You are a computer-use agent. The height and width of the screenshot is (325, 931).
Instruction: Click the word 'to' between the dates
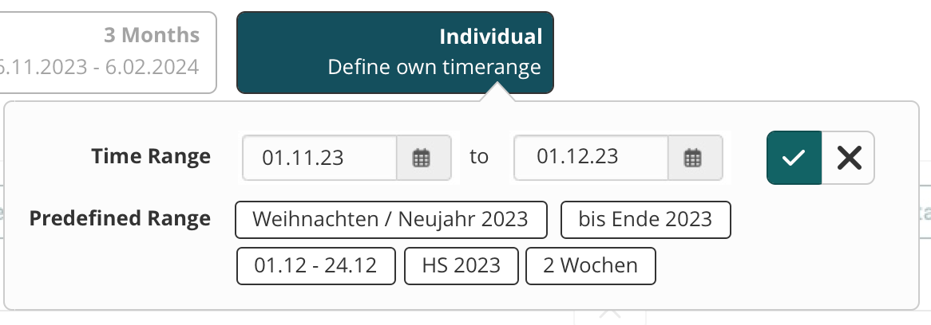(x=479, y=157)
